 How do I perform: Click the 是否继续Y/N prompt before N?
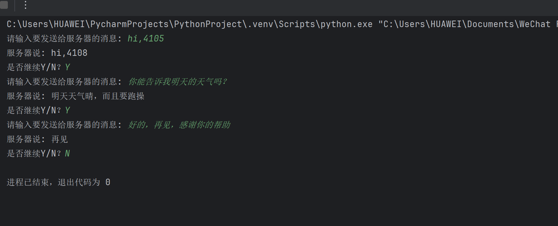(x=33, y=153)
